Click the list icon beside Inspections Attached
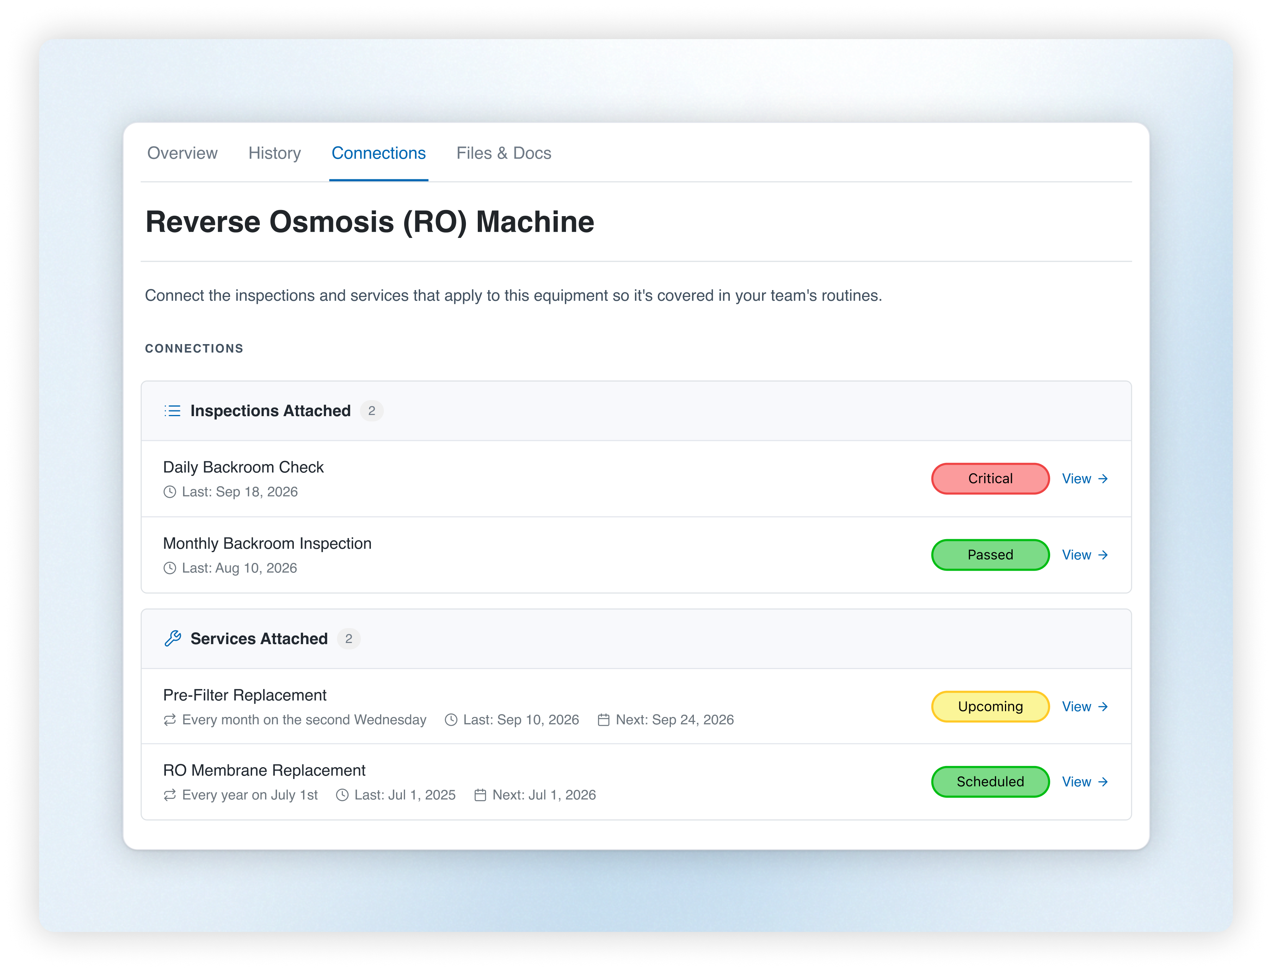The image size is (1272, 971). pyautogui.click(x=172, y=411)
